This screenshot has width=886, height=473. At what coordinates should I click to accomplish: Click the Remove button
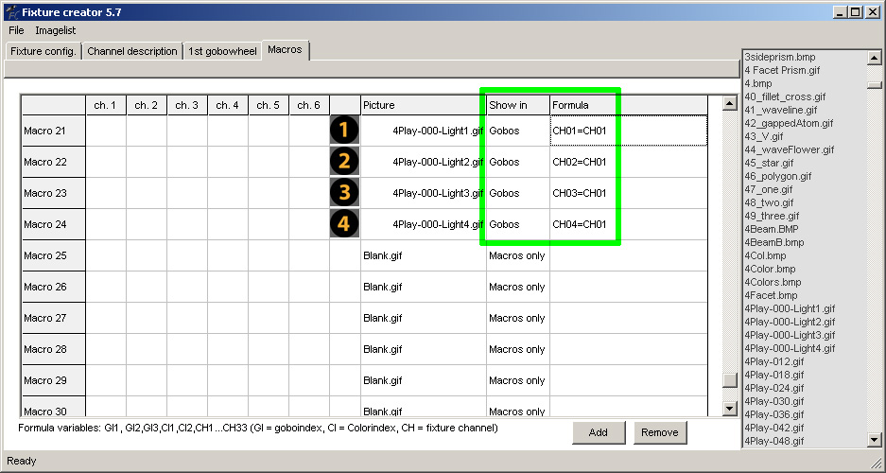click(659, 432)
